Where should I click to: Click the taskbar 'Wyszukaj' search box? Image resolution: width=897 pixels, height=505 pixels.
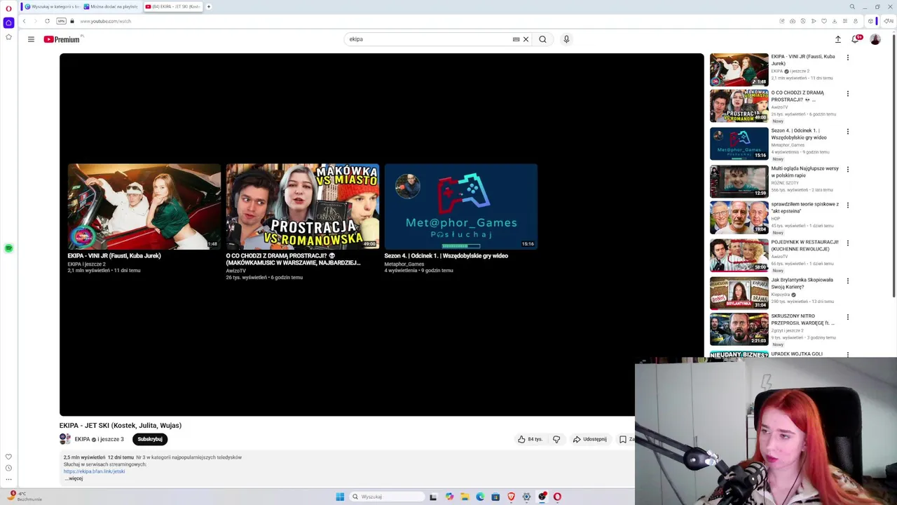click(388, 497)
